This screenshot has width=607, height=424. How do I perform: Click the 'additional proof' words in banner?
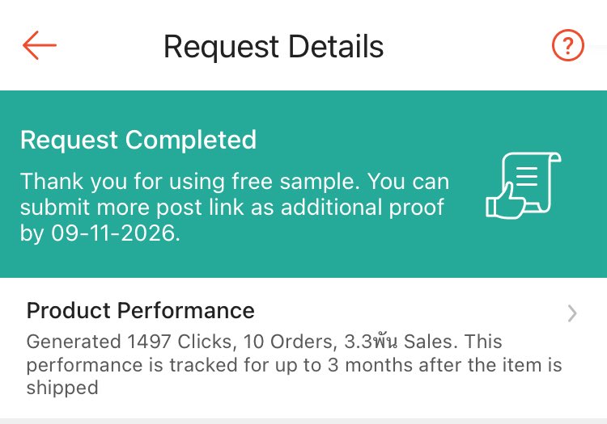[x=363, y=208]
